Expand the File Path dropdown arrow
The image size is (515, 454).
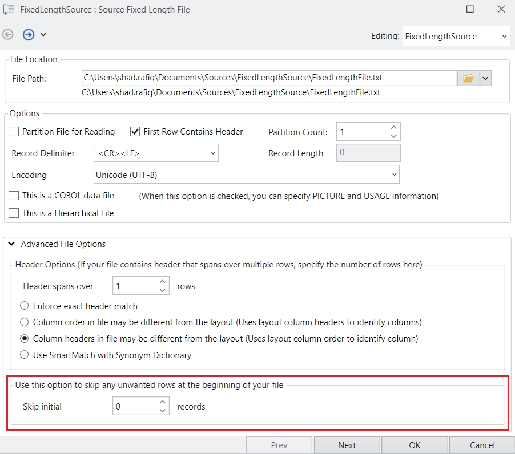(485, 78)
